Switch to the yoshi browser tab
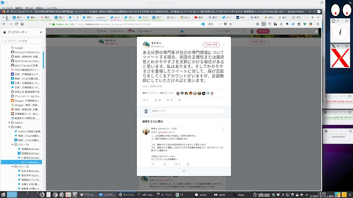 click(x=101, y=17)
